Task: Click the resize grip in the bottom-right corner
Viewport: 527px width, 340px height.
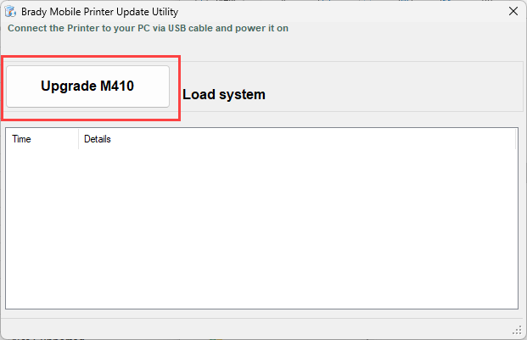Action: tap(517, 330)
